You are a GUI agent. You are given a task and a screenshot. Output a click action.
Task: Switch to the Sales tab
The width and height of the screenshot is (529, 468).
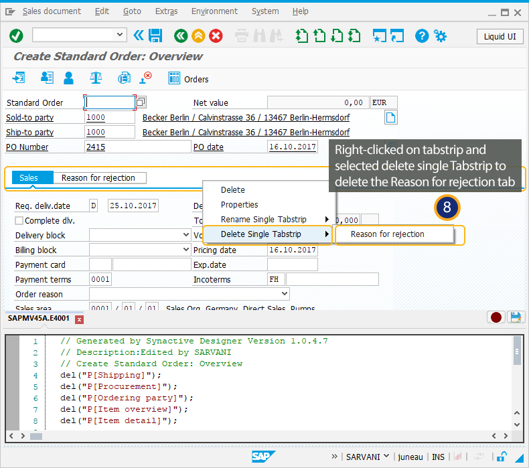click(32, 177)
